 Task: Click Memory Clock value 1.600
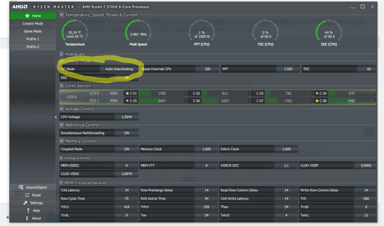(x=206, y=149)
